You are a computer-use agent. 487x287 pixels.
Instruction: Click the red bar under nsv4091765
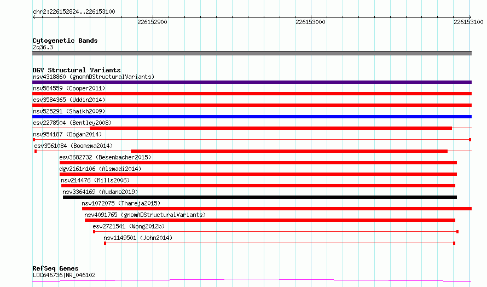tap(270, 220)
